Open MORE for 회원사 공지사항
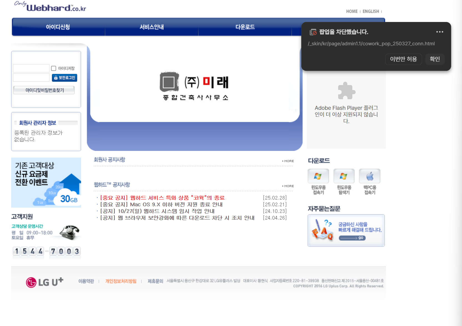The width and height of the screenshot is (462, 326). [288, 161]
